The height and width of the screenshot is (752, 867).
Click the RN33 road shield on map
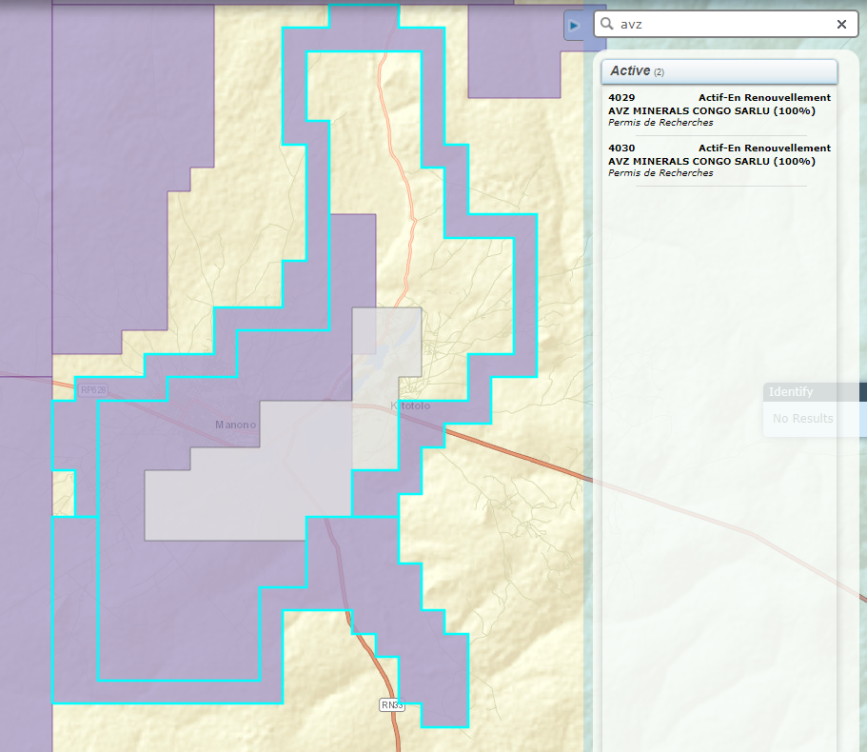tap(392, 704)
